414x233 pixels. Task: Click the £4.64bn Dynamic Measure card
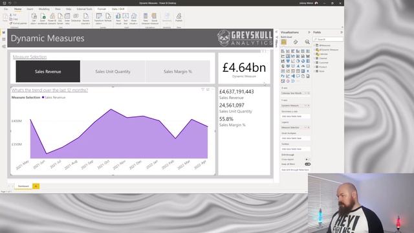coord(244,68)
